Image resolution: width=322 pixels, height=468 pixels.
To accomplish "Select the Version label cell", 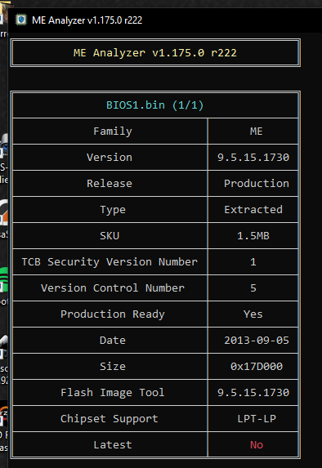I will coord(110,158).
